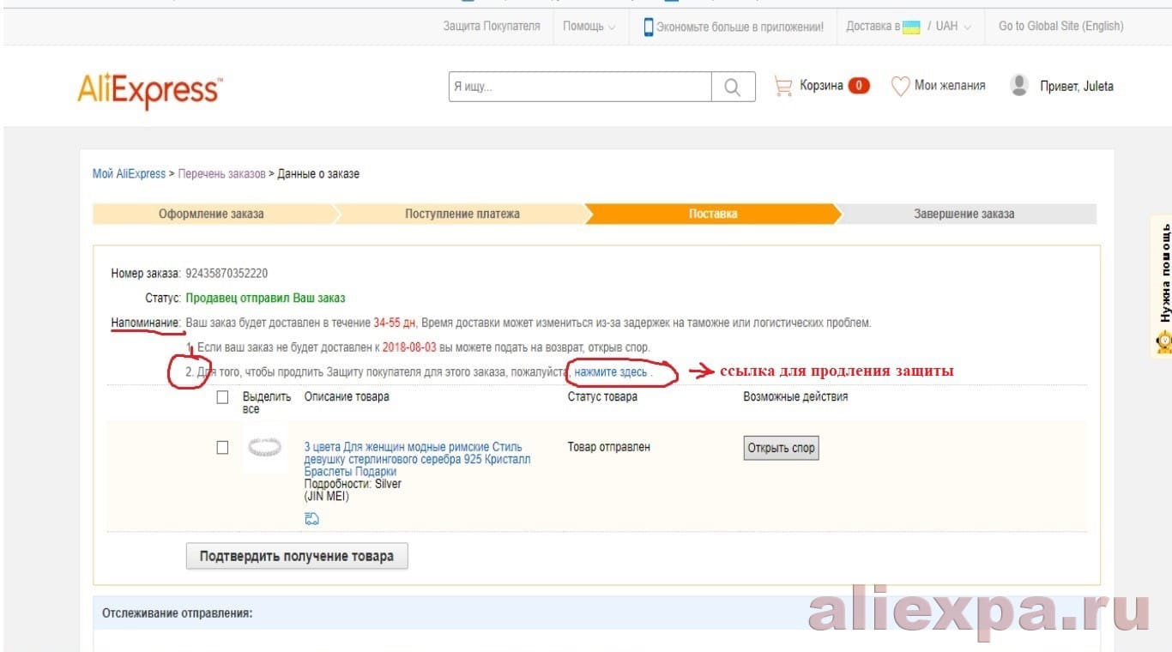Open the 'Поставка' order step
The height and width of the screenshot is (652, 1172).
[x=713, y=214]
